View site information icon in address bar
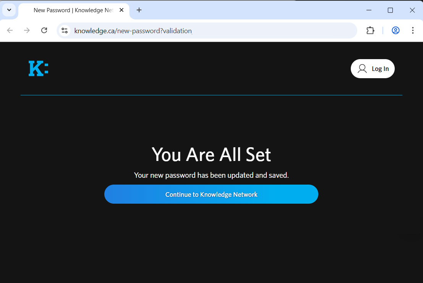423x283 pixels. tap(65, 31)
